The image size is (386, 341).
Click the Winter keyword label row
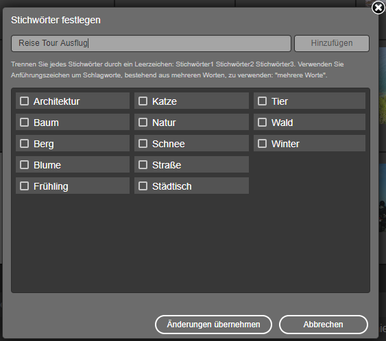click(309, 143)
